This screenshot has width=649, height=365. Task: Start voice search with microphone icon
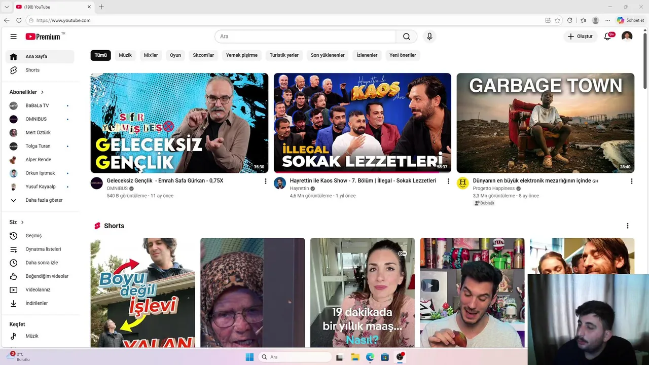tap(429, 36)
